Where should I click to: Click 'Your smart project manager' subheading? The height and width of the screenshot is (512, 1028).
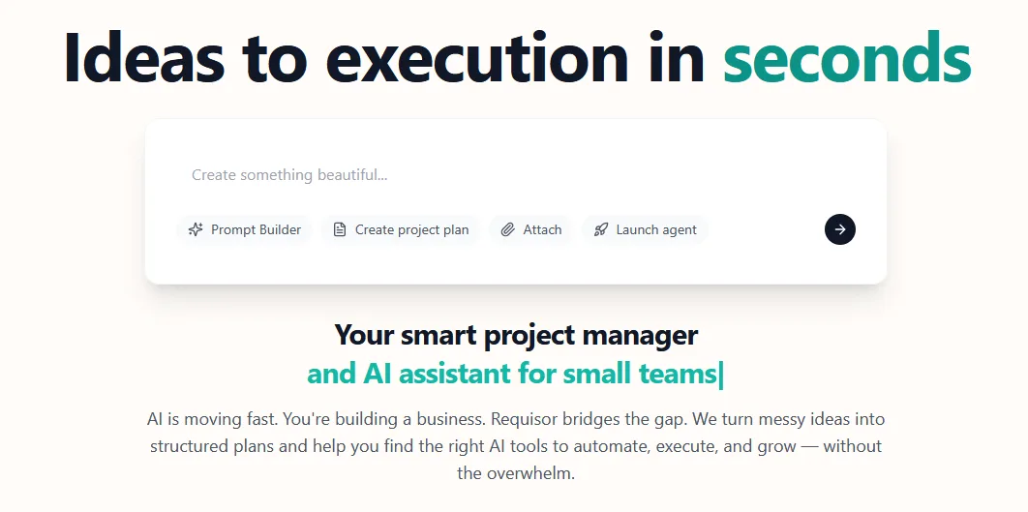[516, 335]
